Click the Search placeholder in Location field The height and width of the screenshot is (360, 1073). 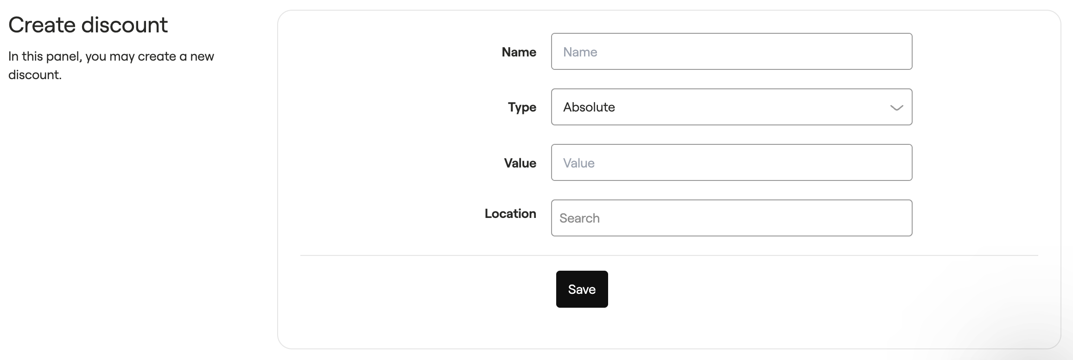[x=579, y=218]
